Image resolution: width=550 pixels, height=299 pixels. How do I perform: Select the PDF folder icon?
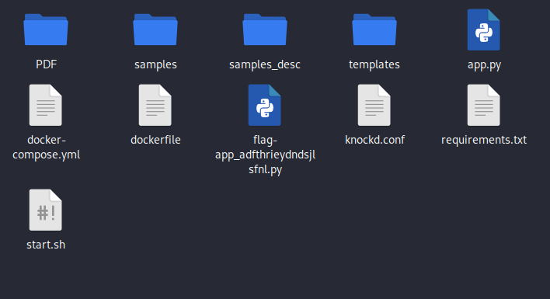46,30
